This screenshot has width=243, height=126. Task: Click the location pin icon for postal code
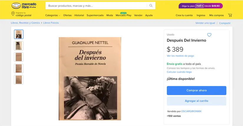coord(13,14)
